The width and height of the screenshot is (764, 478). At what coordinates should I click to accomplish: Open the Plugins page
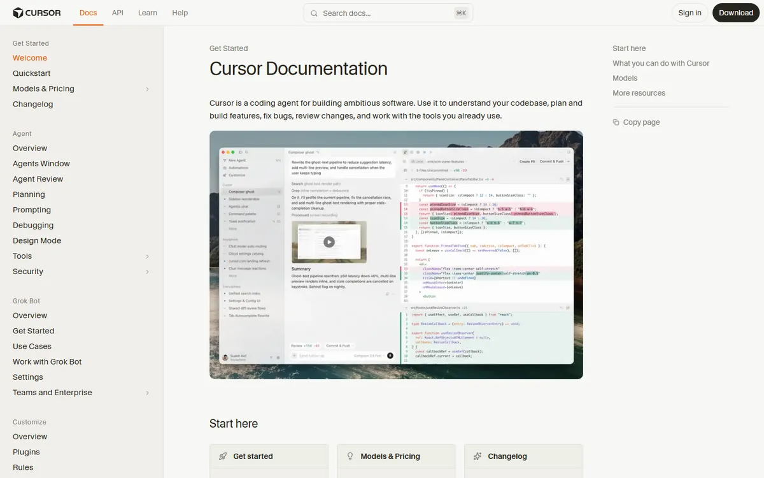point(26,452)
